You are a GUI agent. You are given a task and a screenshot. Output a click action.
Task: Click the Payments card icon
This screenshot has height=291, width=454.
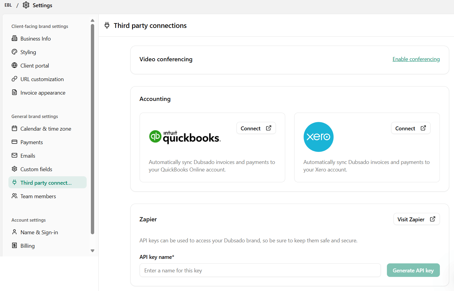(x=15, y=142)
